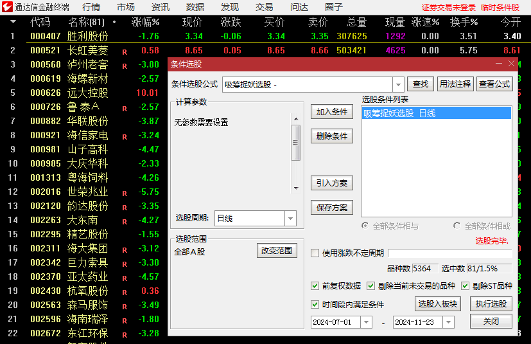Screen dimensions: 531x344
Task: Click the 保存方案 button
Action: pos(331,208)
